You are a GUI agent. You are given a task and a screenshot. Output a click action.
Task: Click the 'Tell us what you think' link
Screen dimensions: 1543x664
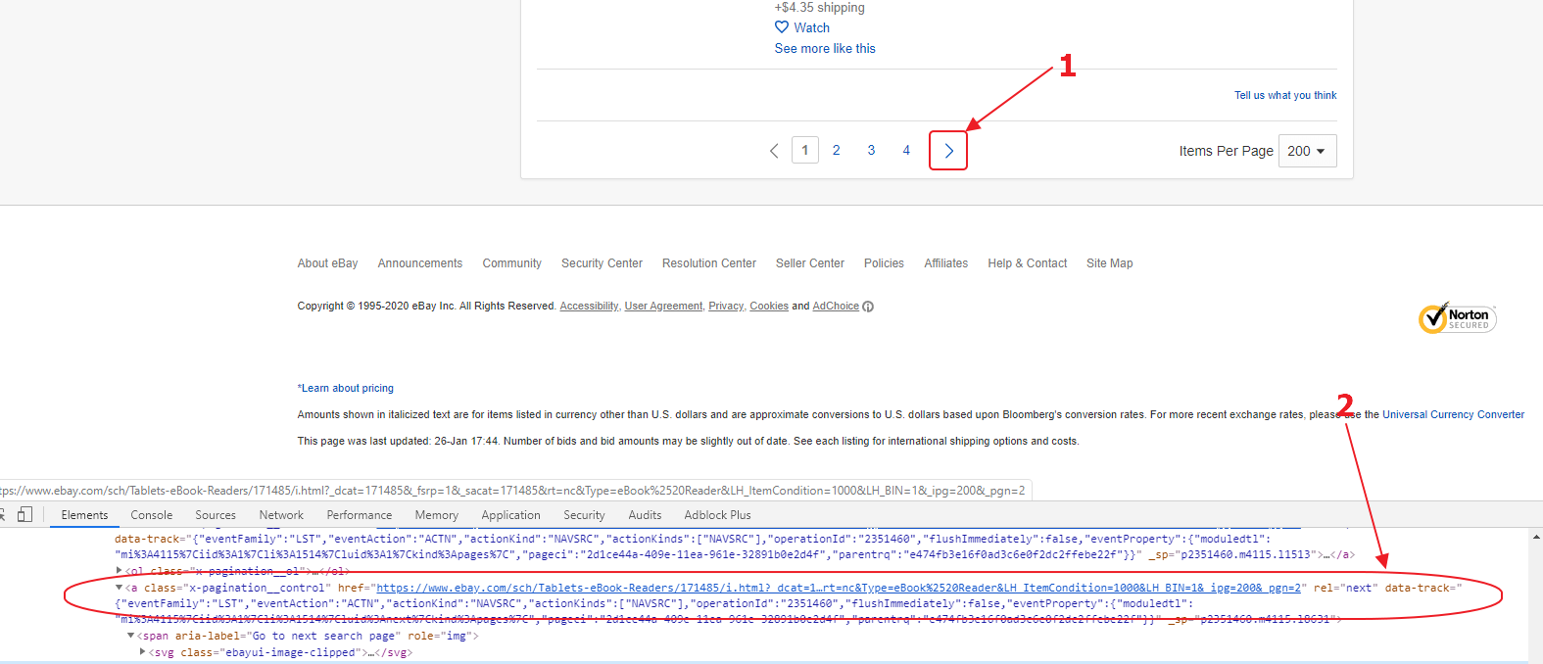1285,96
